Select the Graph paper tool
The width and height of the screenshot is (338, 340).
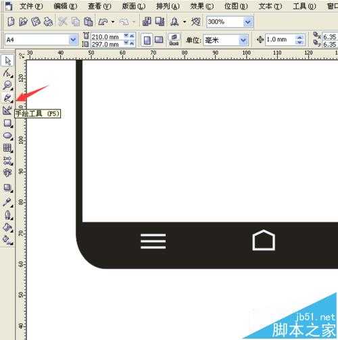7,148
